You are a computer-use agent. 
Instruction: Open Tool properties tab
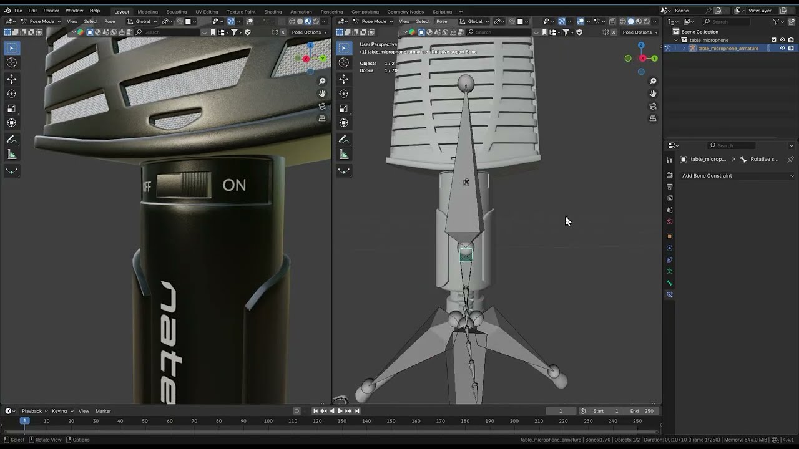pyautogui.click(x=669, y=160)
